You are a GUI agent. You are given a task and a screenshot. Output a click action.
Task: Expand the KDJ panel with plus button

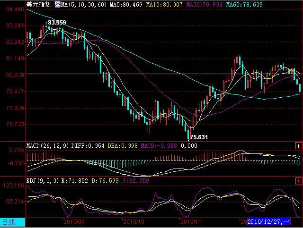click(x=299, y=181)
